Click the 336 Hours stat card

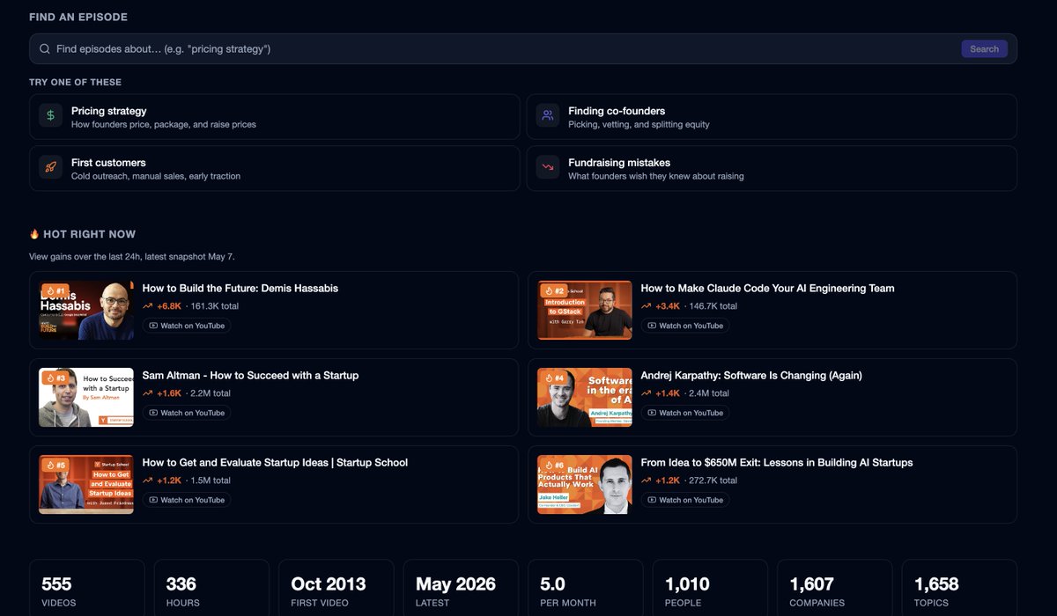pos(211,588)
